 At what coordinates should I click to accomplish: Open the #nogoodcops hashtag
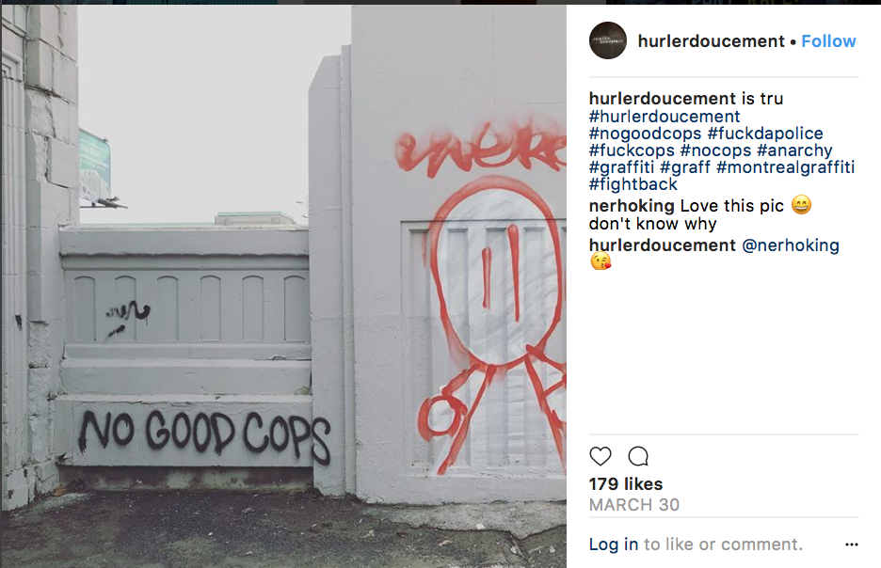point(645,134)
